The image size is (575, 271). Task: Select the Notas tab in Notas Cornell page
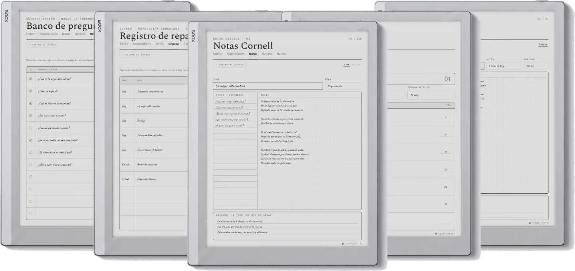[253, 54]
